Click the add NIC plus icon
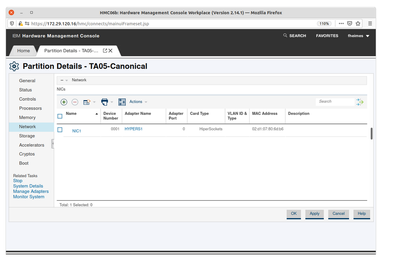Image resolution: width=393 pixels, height=259 pixels. point(64,102)
